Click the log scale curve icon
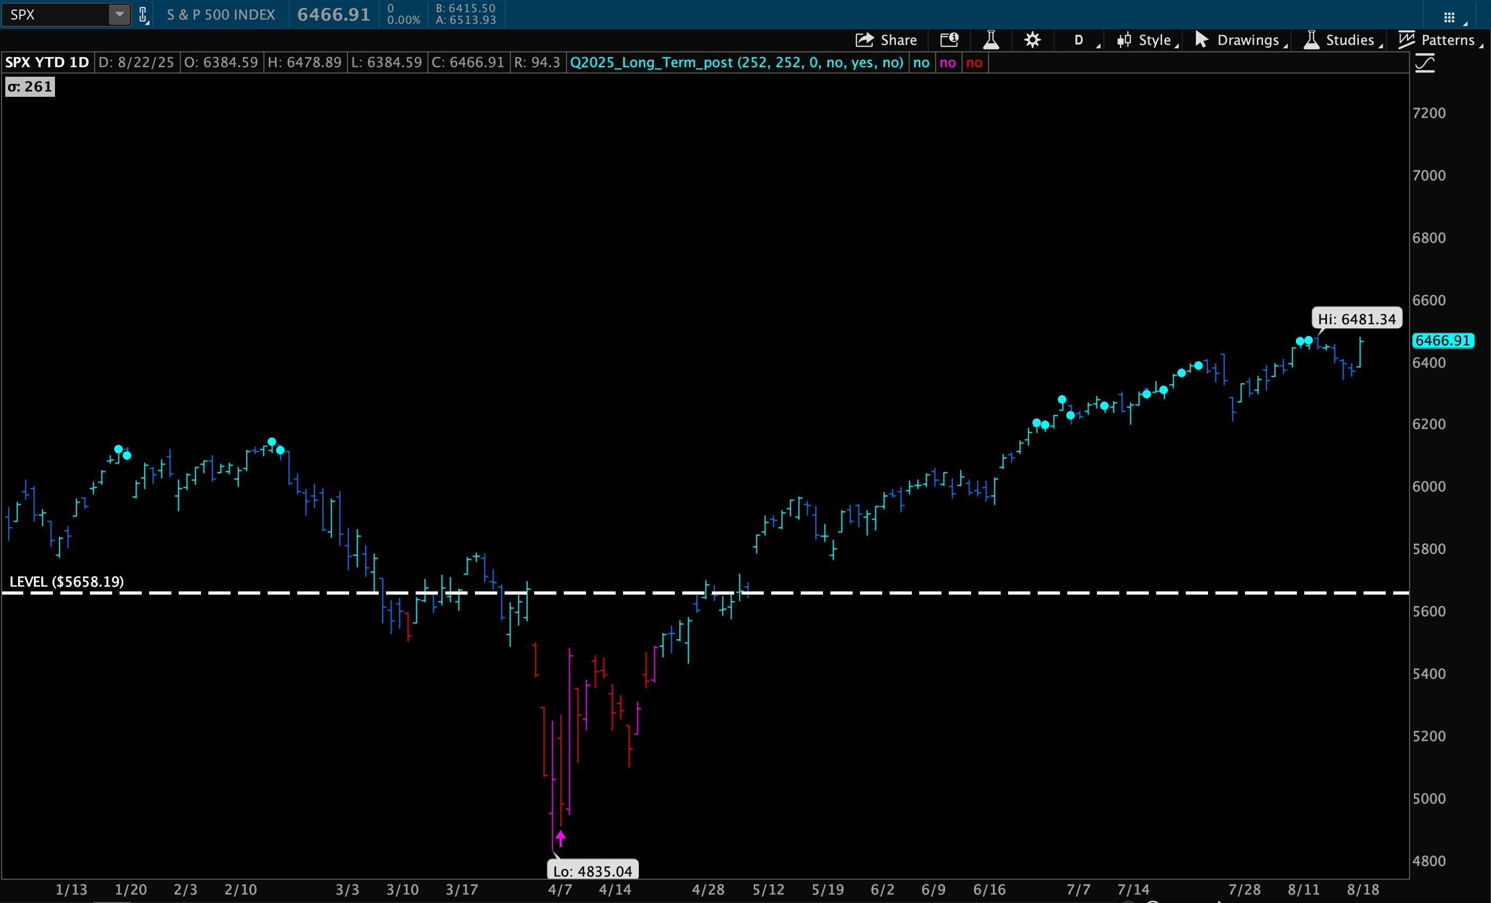The height and width of the screenshot is (903, 1491). tap(1425, 63)
